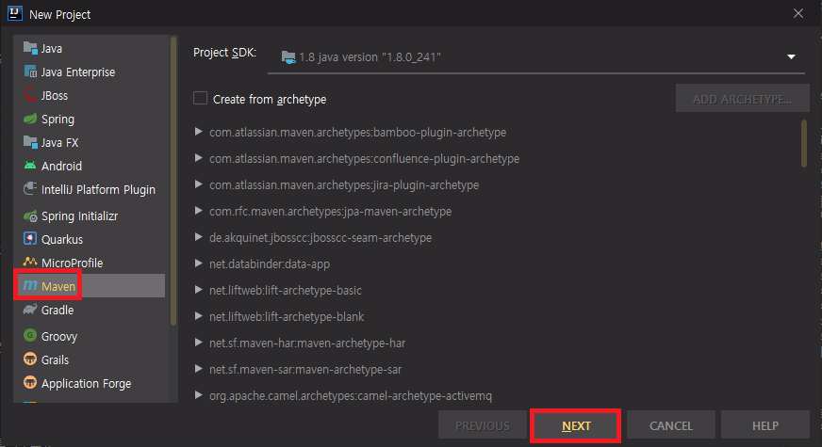
Task: Click the Grails icon
Action: pyautogui.click(x=30, y=359)
